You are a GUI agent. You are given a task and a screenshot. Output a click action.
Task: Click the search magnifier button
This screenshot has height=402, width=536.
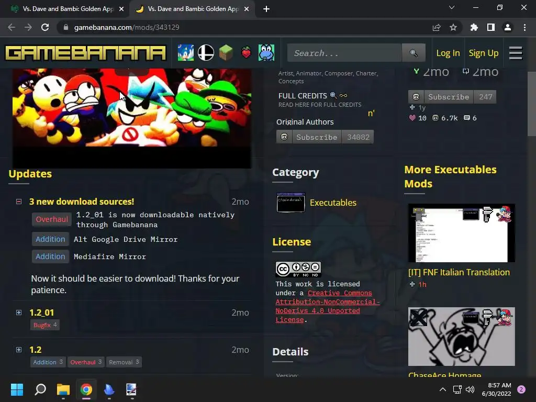pyautogui.click(x=414, y=53)
